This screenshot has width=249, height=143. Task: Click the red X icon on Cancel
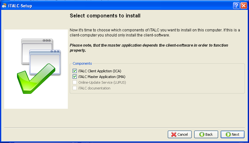(x=174, y=134)
